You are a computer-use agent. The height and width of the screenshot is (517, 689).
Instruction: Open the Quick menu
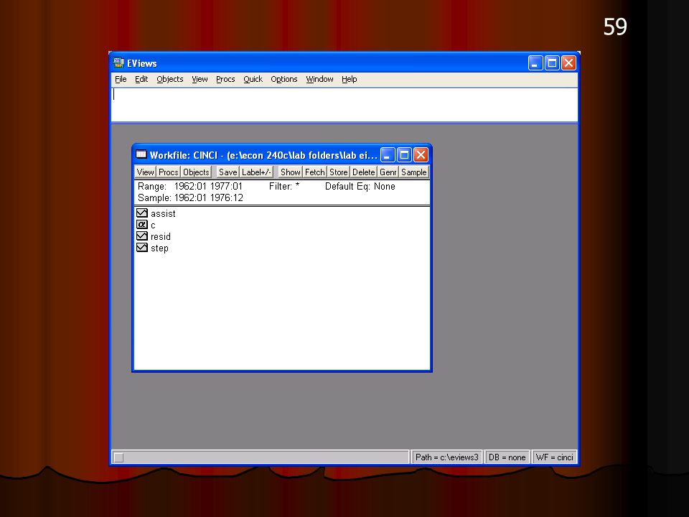click(x=253, y=79)
